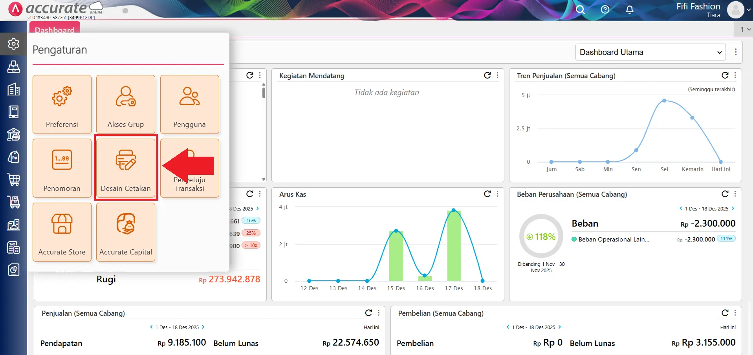Go to next period in Beban Perusahaan
The image size is (753, 355).
coord(733,209)
